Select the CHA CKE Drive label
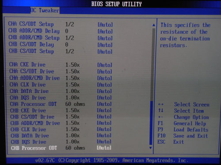 pyautogui.click(x=27, y=65)
